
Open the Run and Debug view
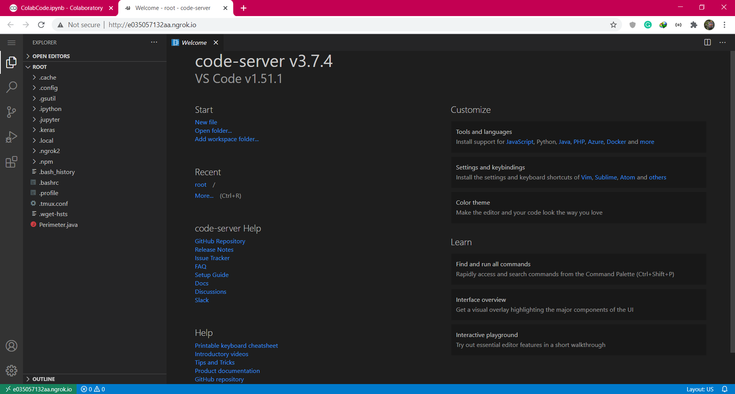pos(11,137)
